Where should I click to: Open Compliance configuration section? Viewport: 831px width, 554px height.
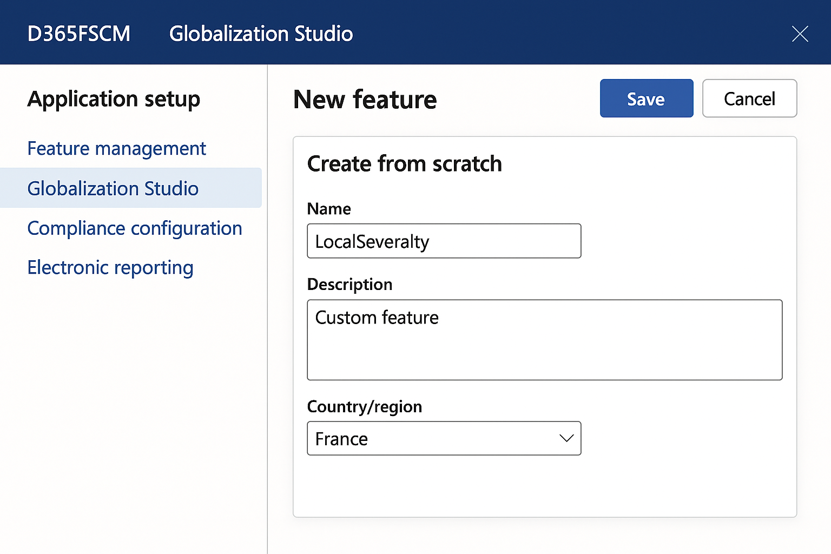coord(135,228)
